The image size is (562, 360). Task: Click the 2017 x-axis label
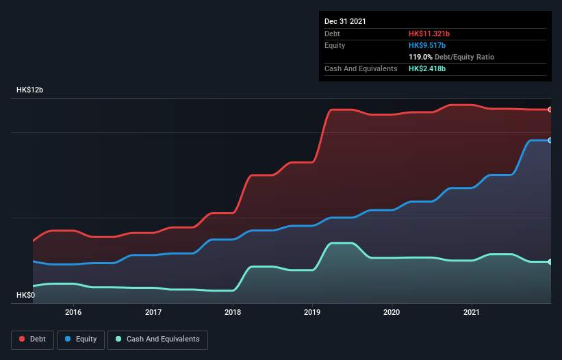click(153, 312)
